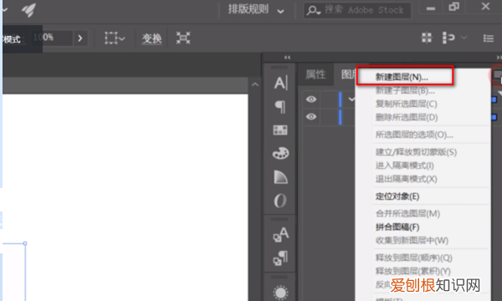Click the second layer's blue selection square
502x301 pixels.
click(x=494, y=117)
